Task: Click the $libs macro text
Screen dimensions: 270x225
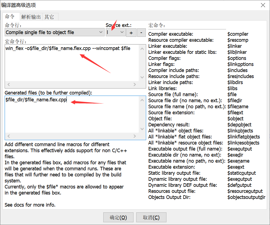Action: pos(232,88)
